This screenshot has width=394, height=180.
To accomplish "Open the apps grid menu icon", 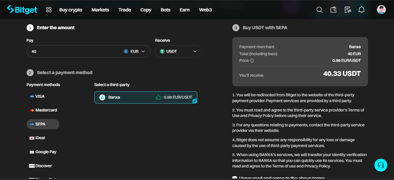I will [x=49, y=10].
